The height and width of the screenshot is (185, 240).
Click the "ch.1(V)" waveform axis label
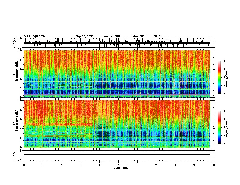click(x=15, y=43)
